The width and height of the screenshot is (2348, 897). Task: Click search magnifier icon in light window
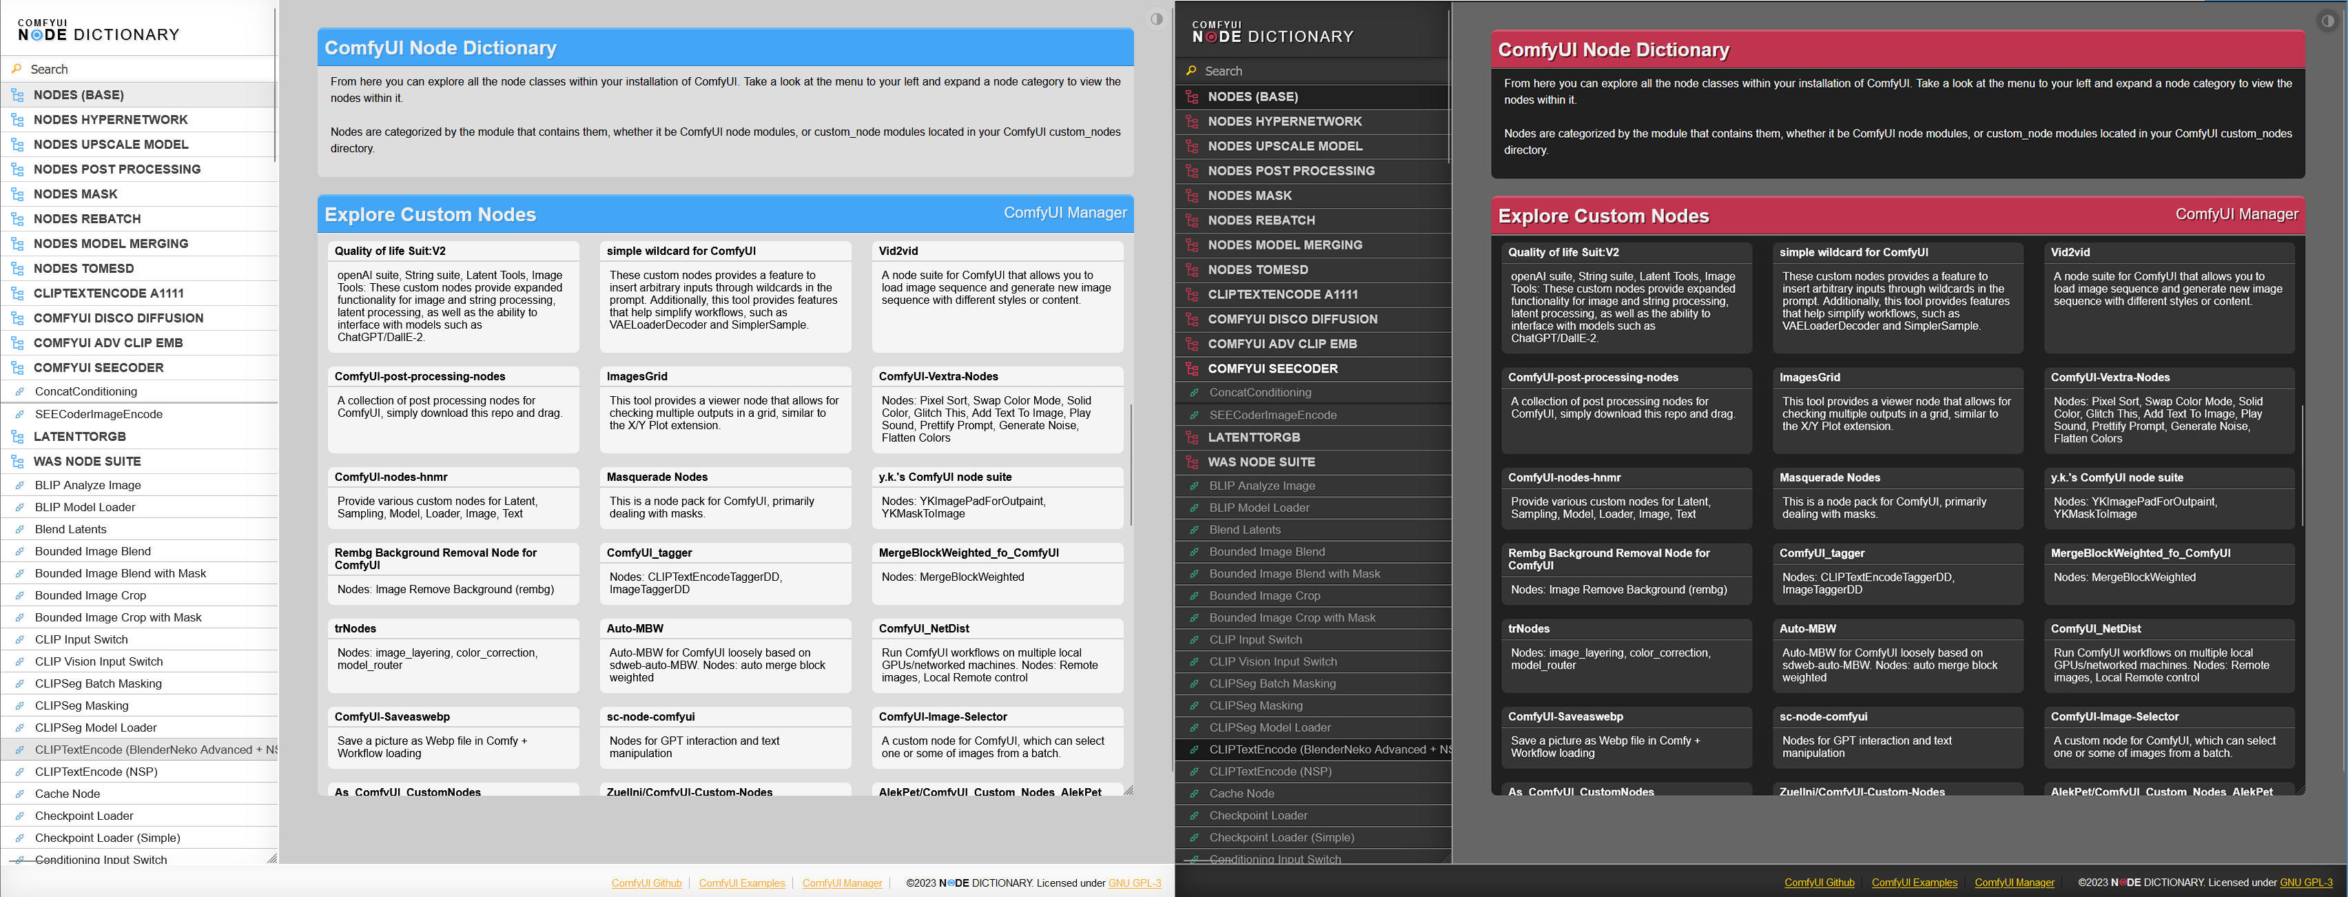[17, 70]
